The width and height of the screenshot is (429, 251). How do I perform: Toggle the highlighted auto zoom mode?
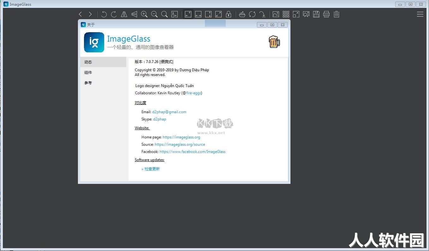[188, 14]
